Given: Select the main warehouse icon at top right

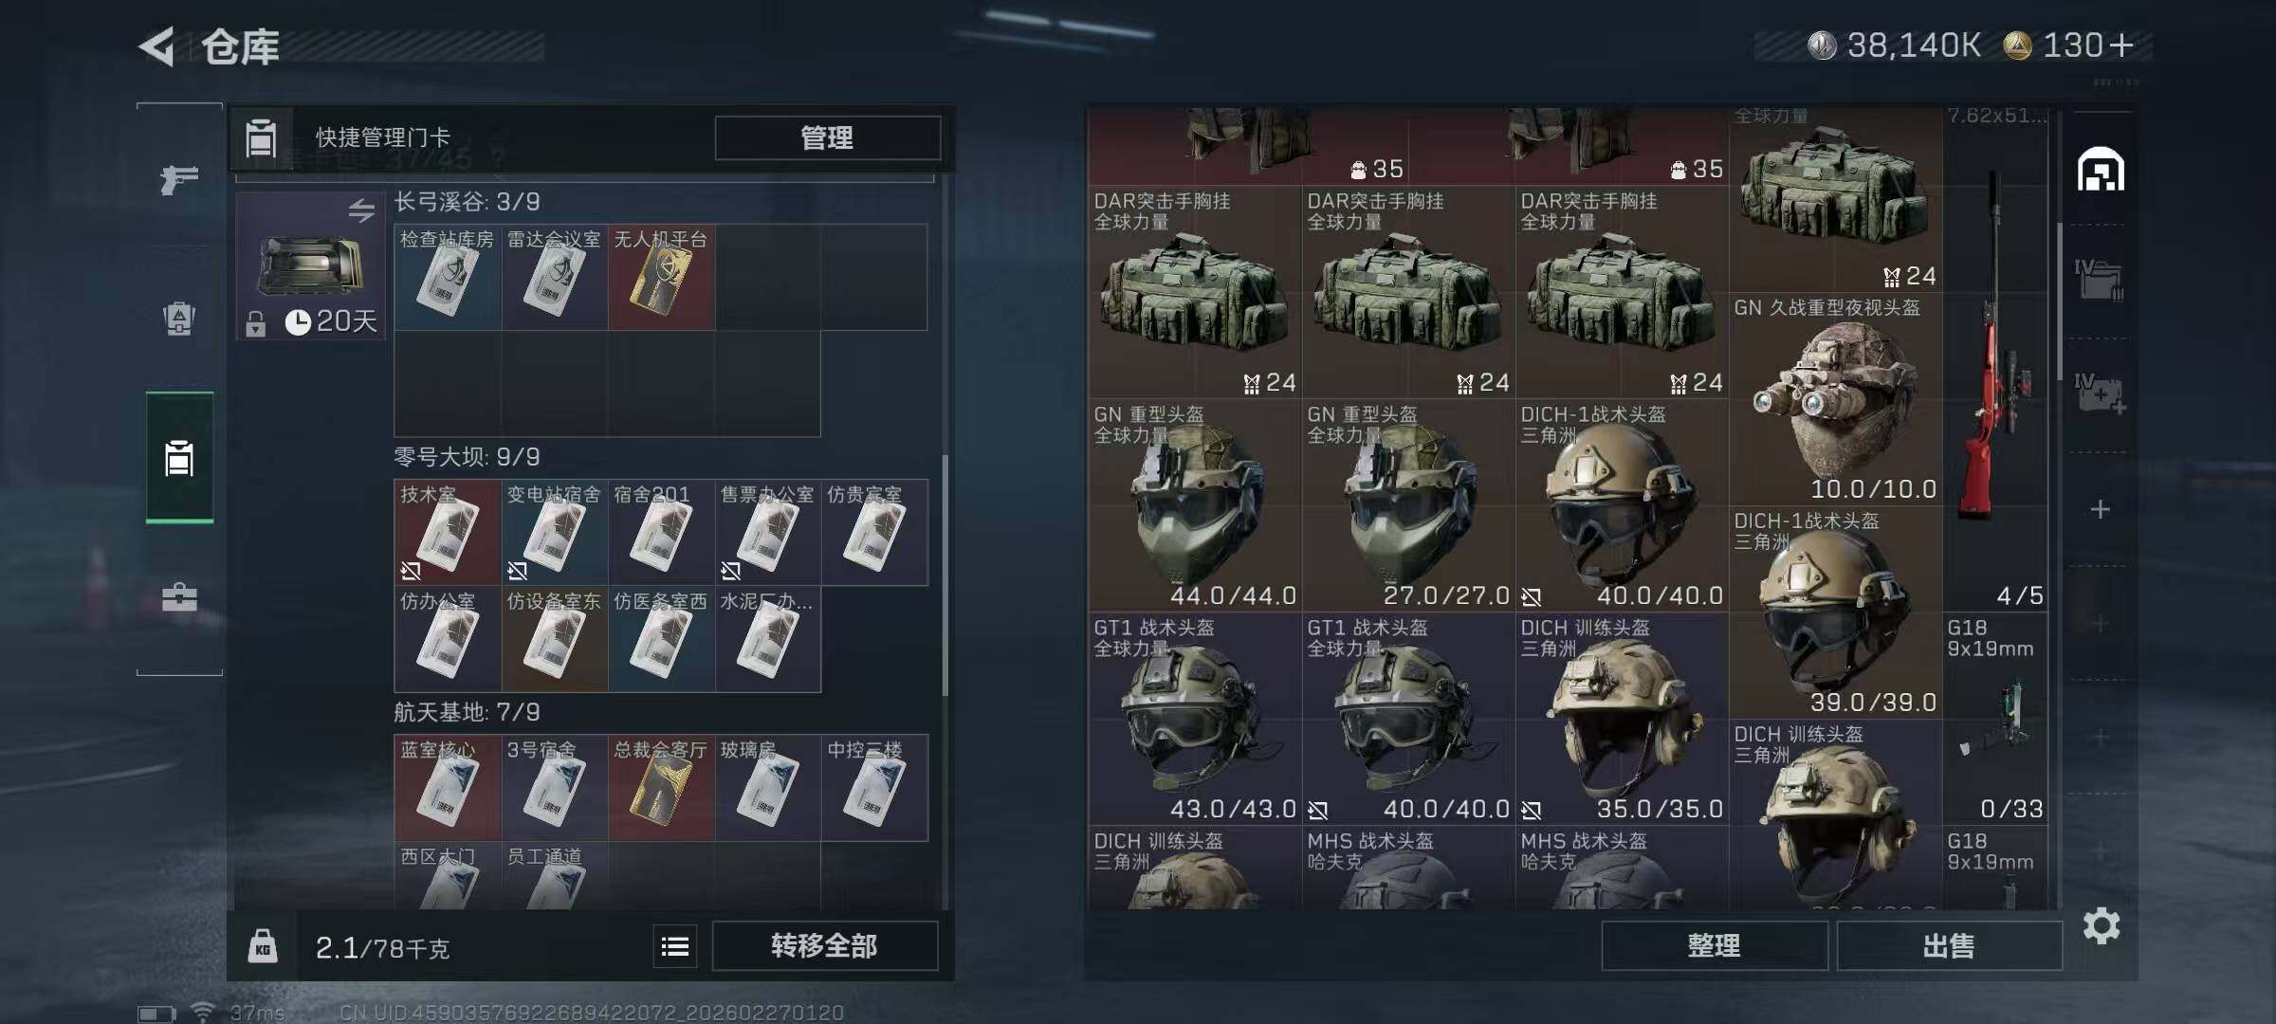Looking at the screenshot, I should click(x=2101, y=169).
